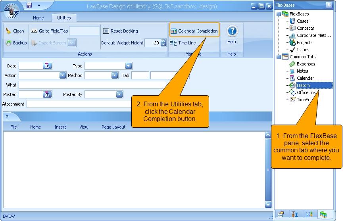Switch to the Utilities ribbon tab

(x=64, y=18)
